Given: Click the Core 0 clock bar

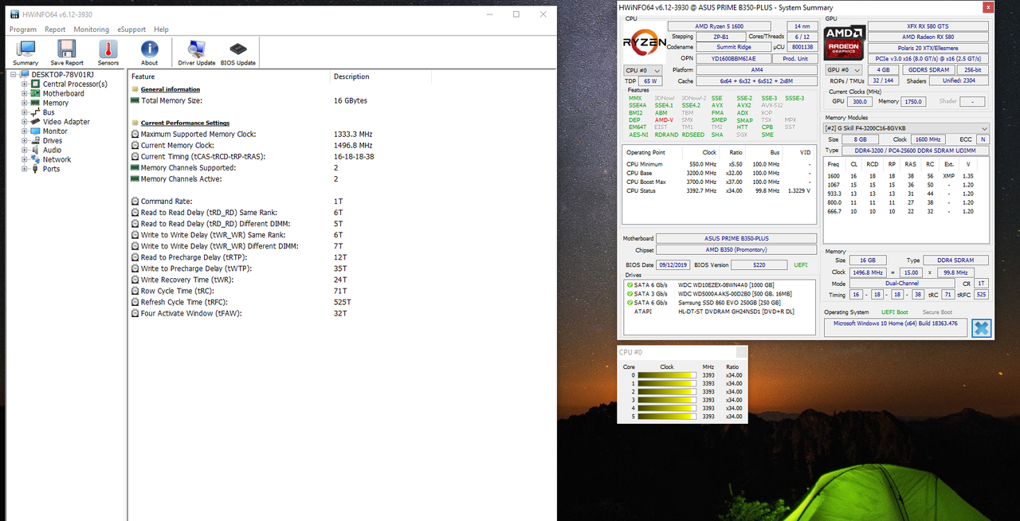Looking at the screenshot, I should tap(667, 374).
